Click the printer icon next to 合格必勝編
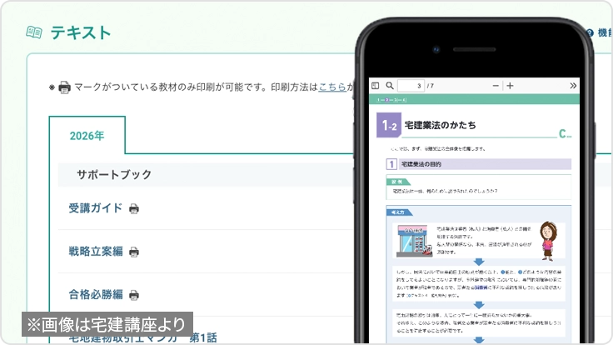This screenshot has height=345, width=613. tap(134, 295)
